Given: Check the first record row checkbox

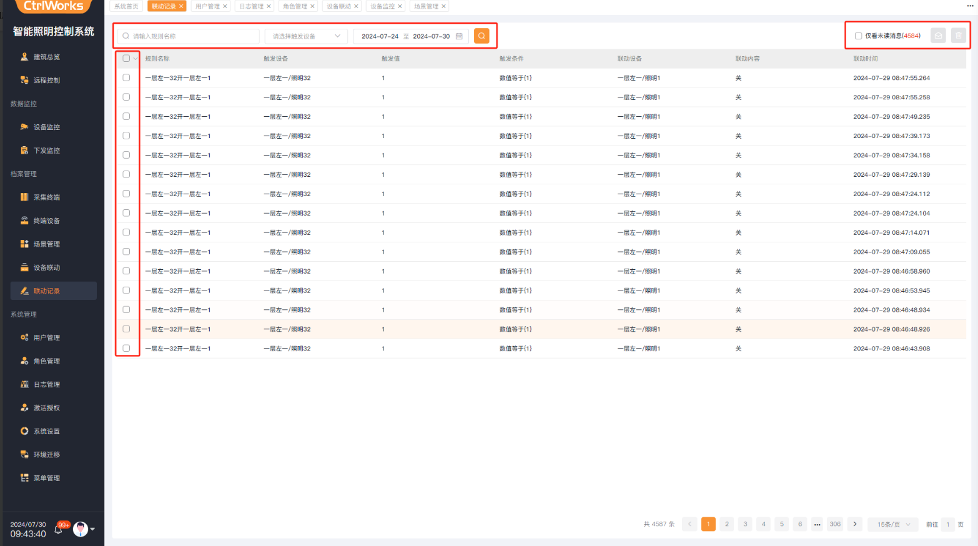Looking at the screenshot, I should 126,77.
